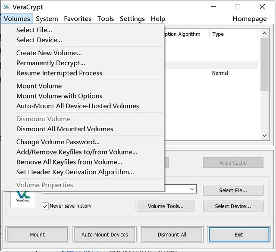This screenshot has width=276, height=252.
Task: Click the drive list scrollbar thumb
Action: [264, 64]
